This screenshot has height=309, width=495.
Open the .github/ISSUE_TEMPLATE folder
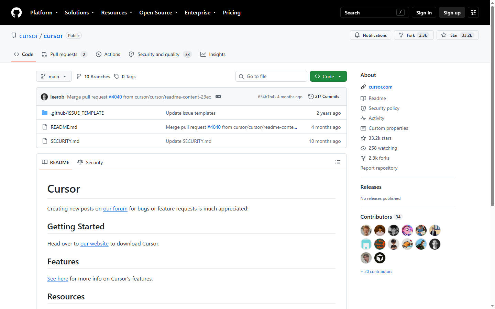77,113
